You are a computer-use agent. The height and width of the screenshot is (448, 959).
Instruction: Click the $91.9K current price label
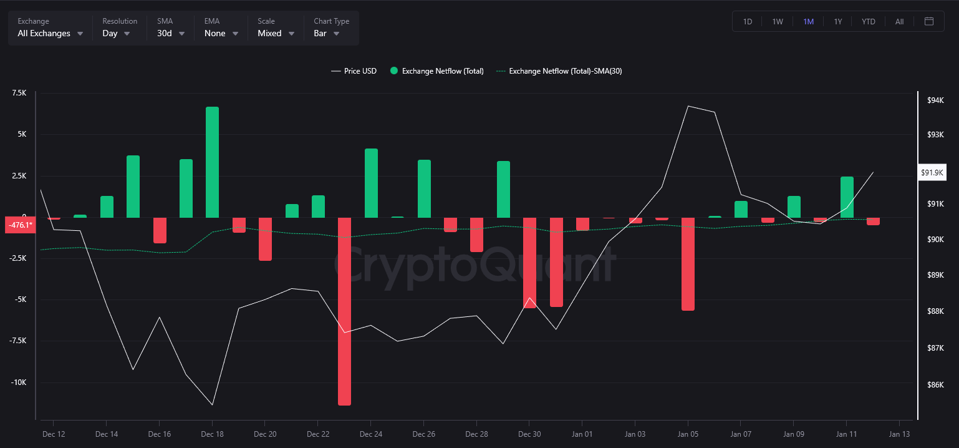point(932,173)
